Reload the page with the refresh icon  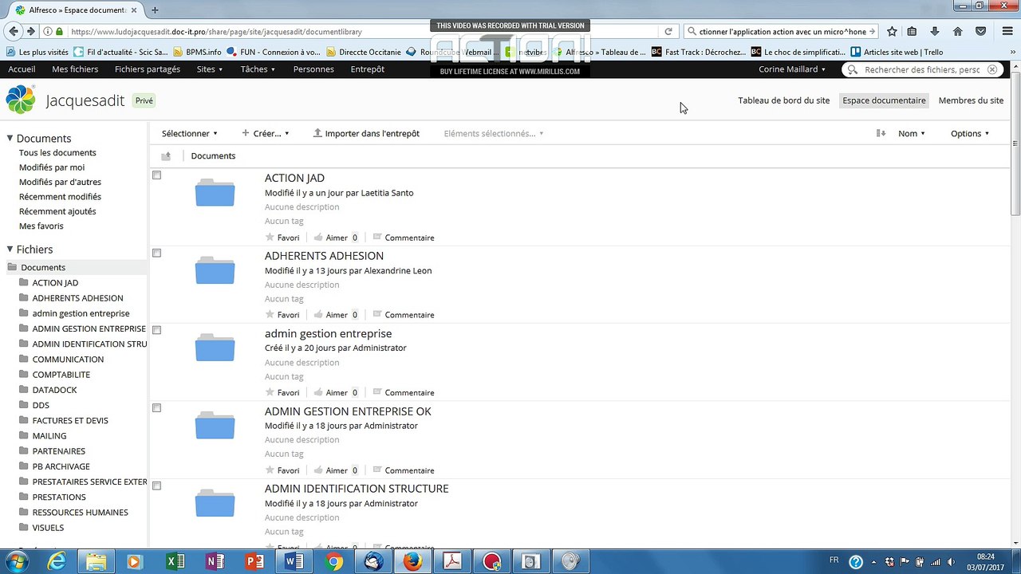pos(668,32)
